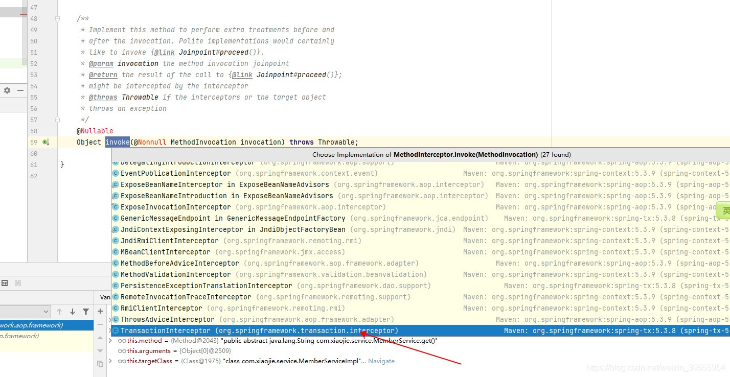Click the highlighted invoke method name
This screenshot has height=377, width=730.
click(118, 142)
